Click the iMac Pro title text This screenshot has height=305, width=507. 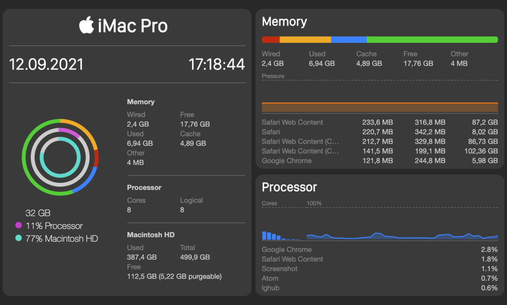[133, 26]
